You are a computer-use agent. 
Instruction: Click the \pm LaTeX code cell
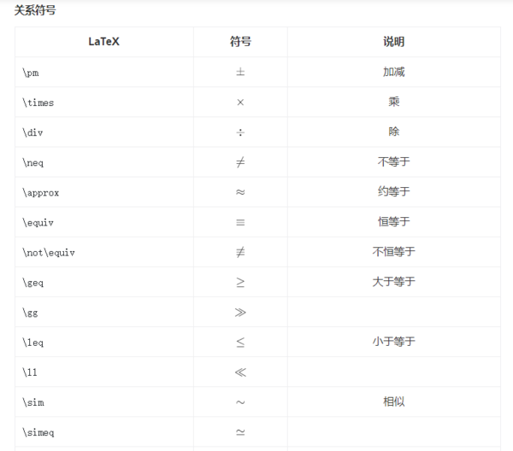31,73
